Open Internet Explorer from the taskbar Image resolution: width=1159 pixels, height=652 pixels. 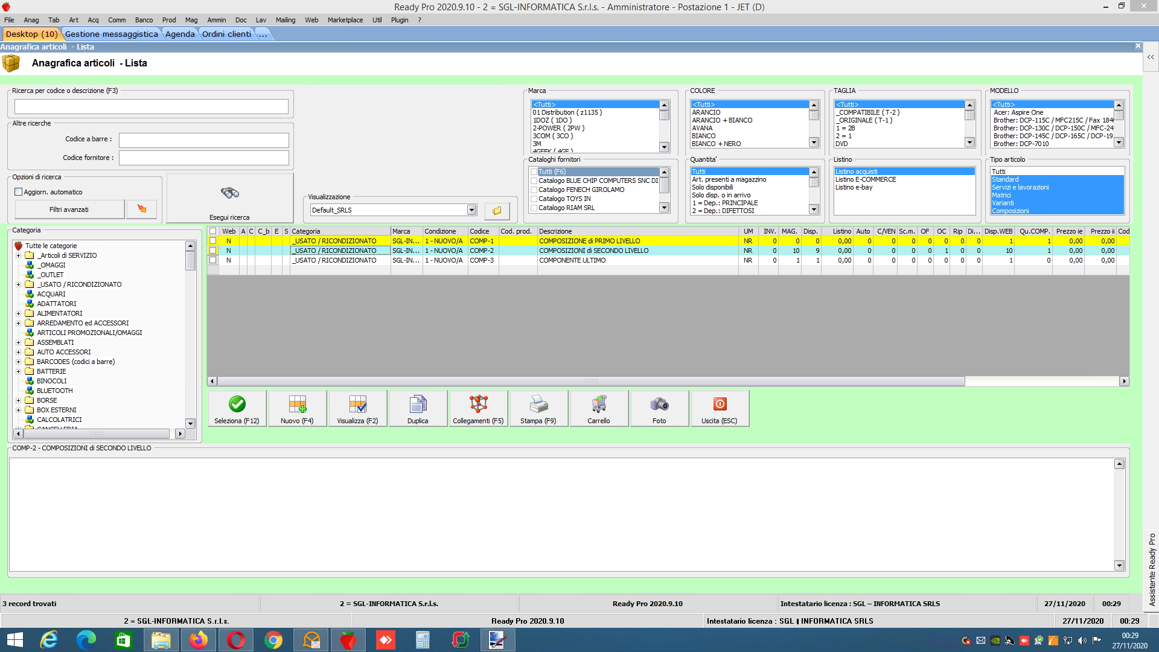48,640
